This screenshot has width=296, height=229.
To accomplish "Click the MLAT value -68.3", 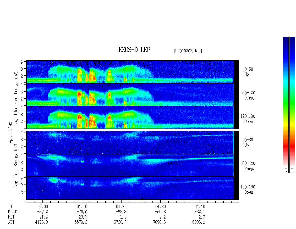I will pos(121,212).
